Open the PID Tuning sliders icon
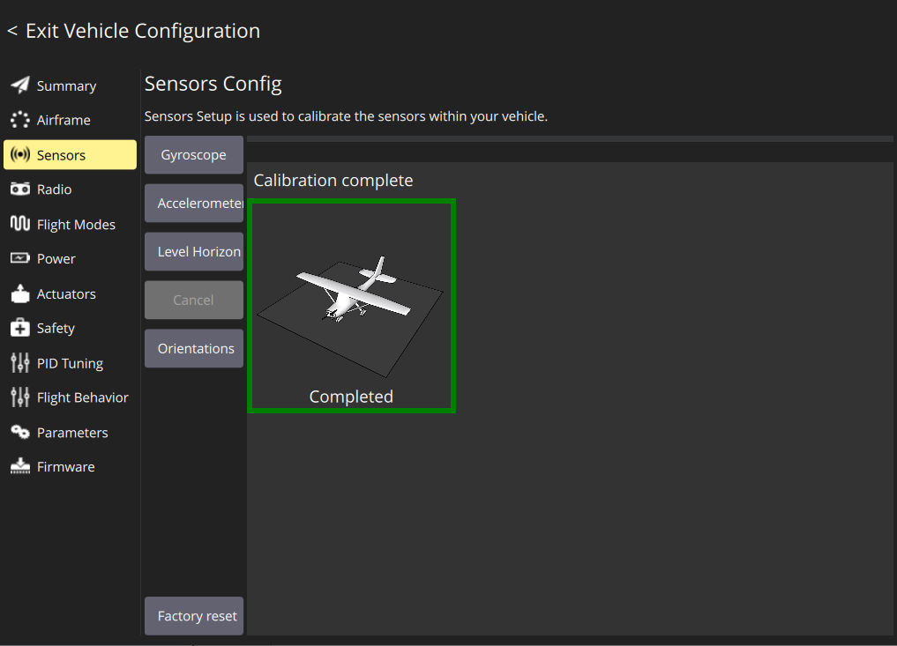The height and width of the screenshot is (646, 897). pos(19,362)
